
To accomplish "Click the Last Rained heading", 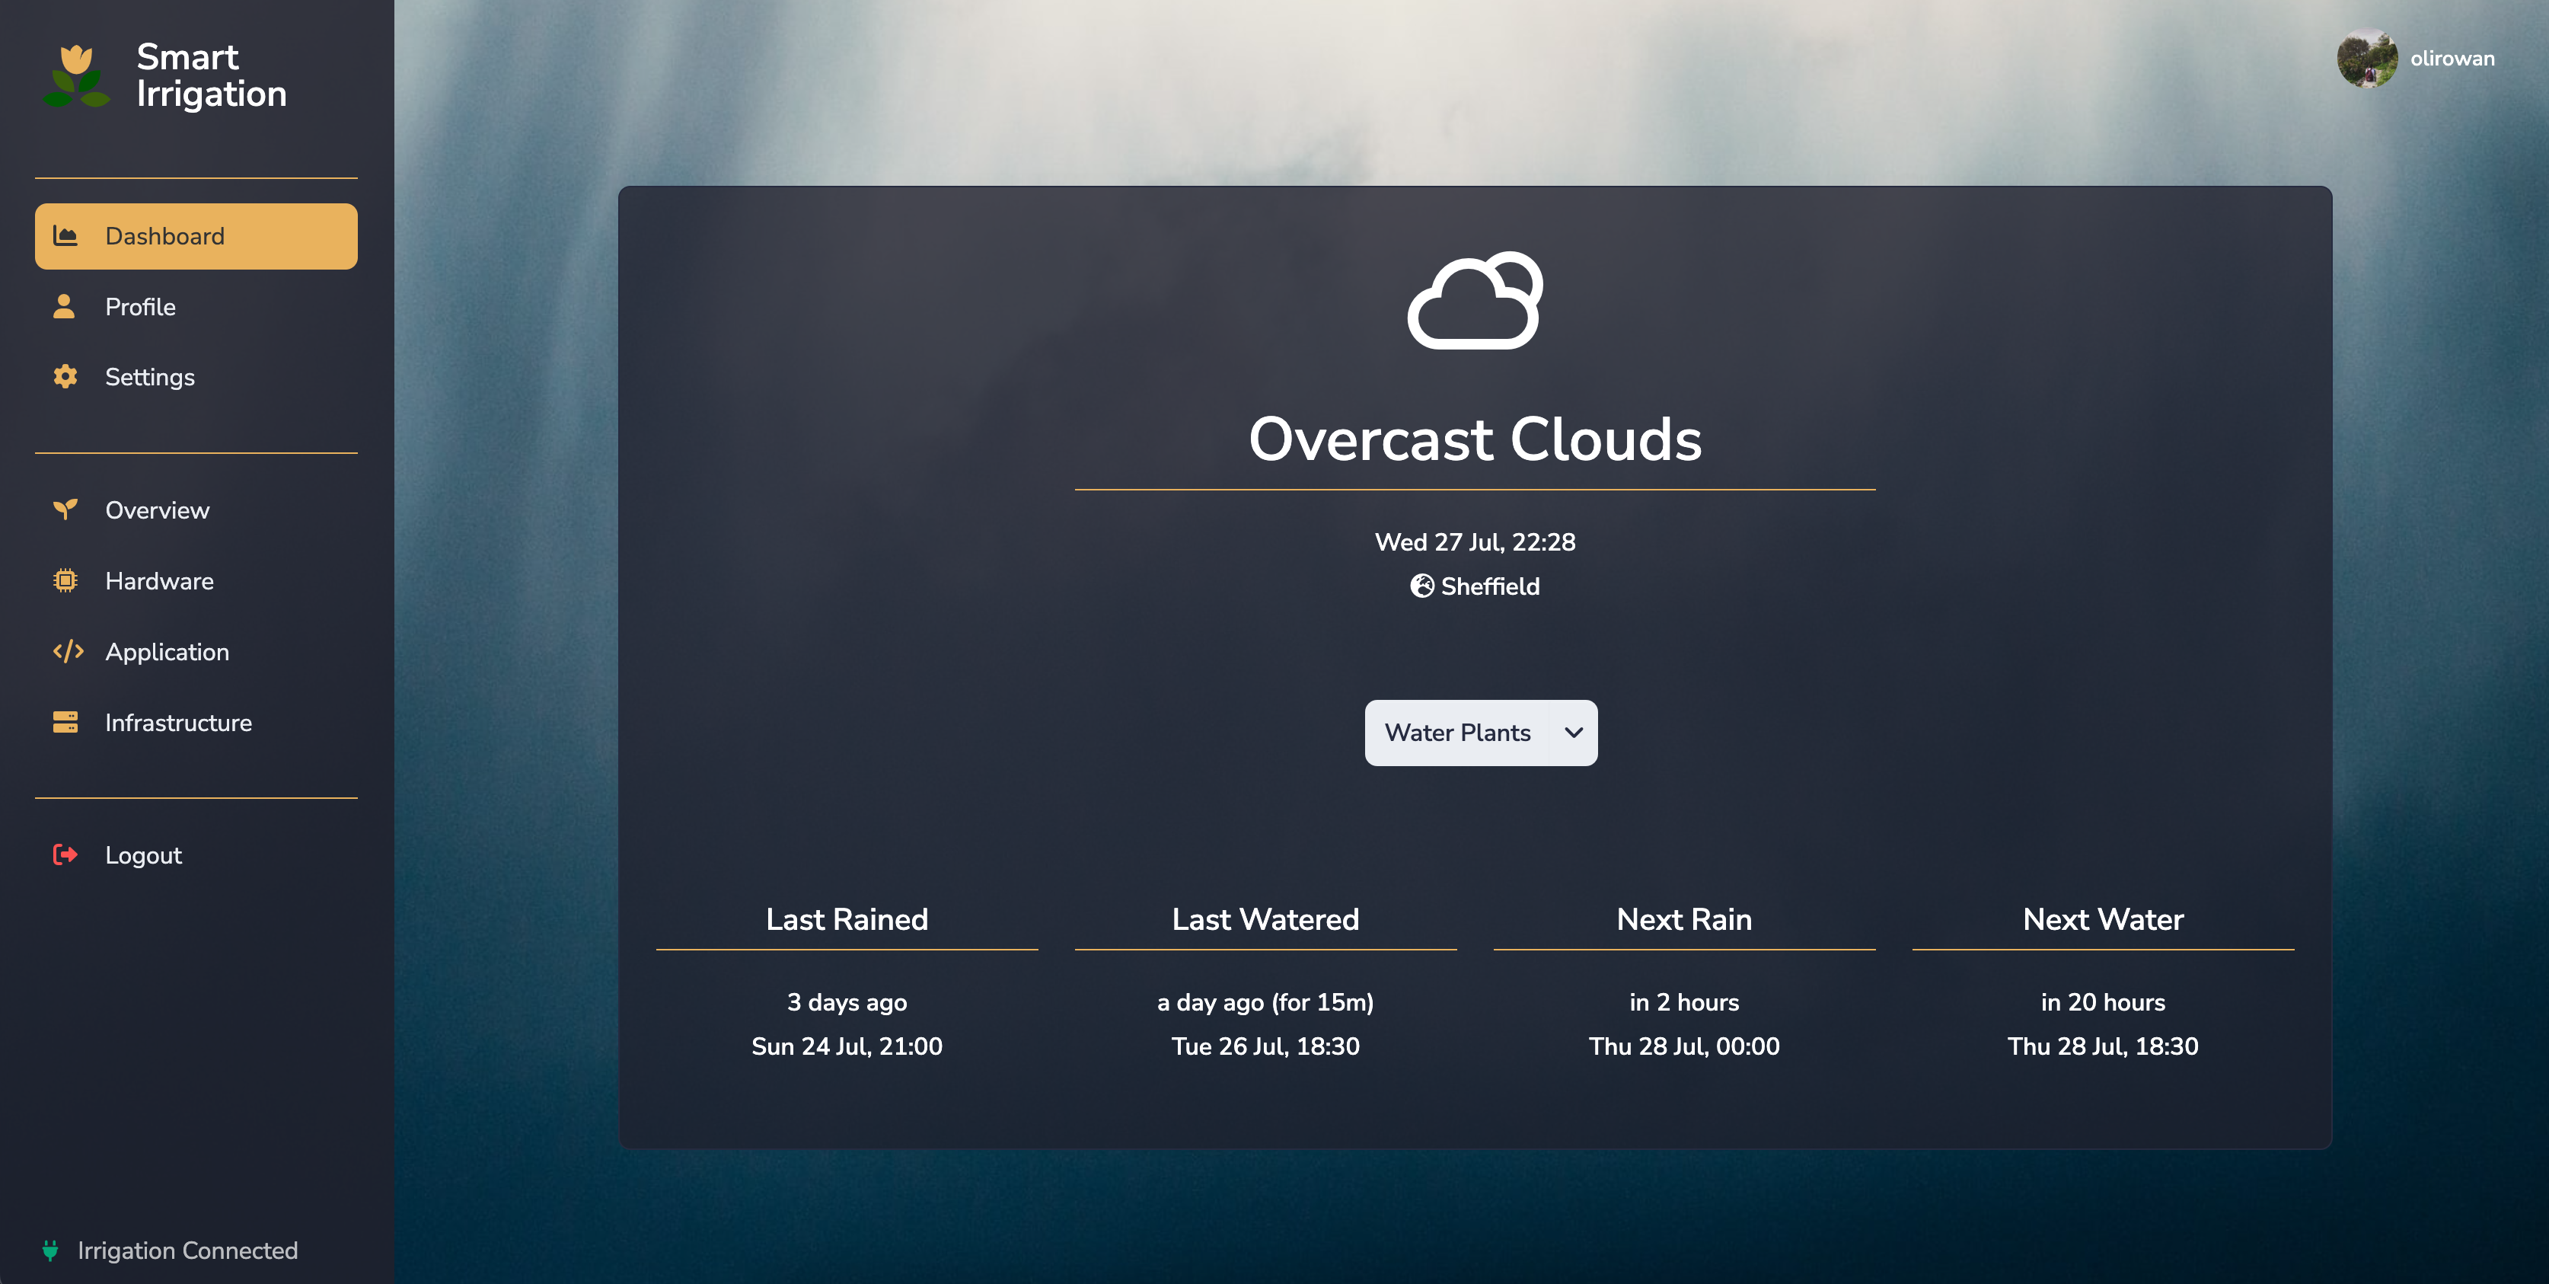I will click(x=847, y=918).
